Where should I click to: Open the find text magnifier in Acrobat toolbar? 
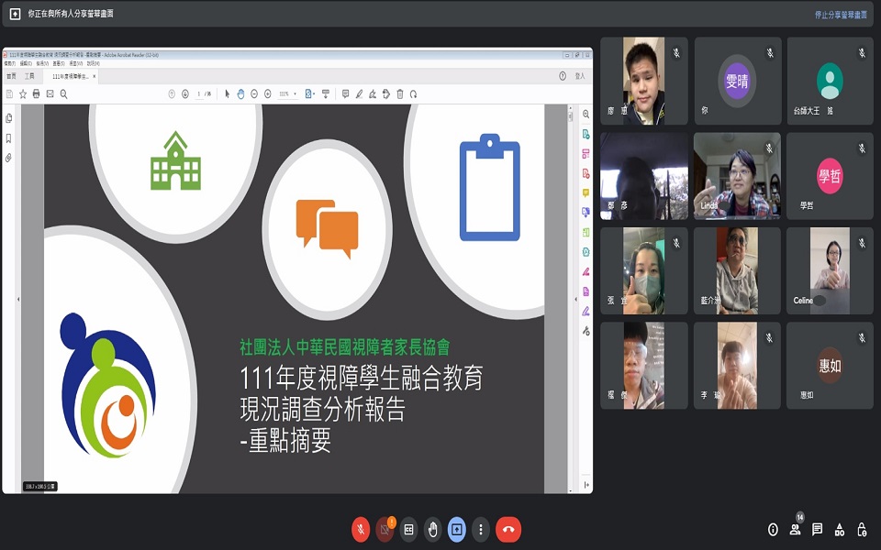click(63, 94)
